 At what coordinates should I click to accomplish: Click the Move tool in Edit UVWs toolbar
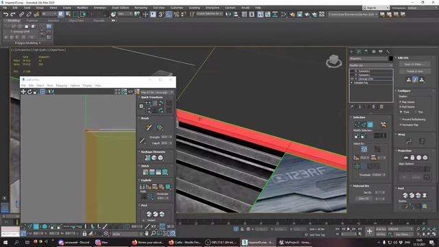(x=23, y=91)
